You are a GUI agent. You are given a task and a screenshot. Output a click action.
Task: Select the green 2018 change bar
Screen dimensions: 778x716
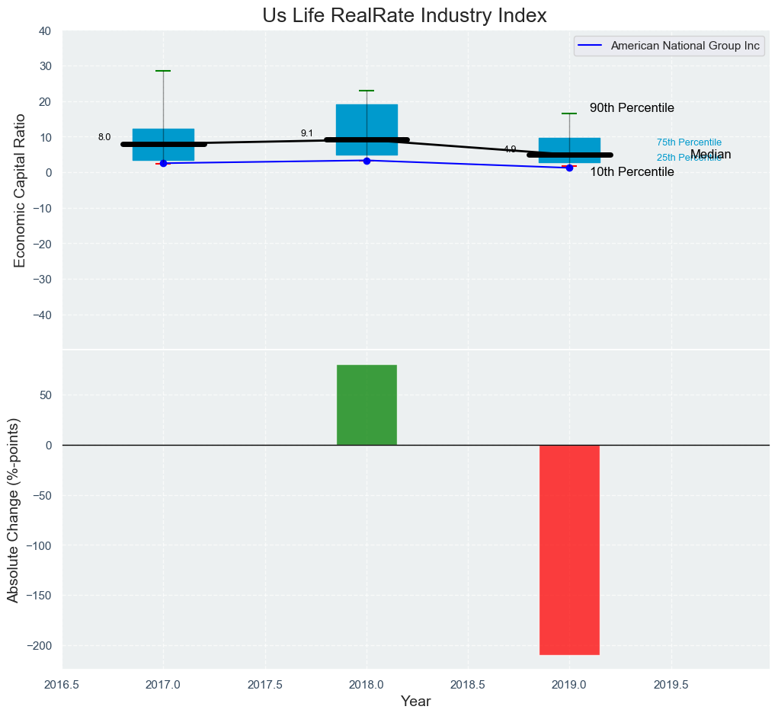click(367, 404)
